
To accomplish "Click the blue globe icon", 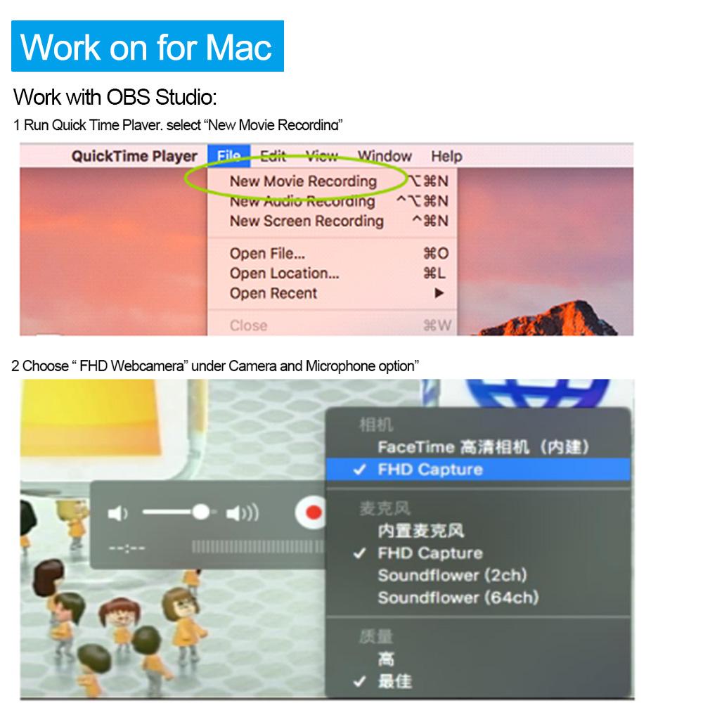I will click(x=537, y=393).
